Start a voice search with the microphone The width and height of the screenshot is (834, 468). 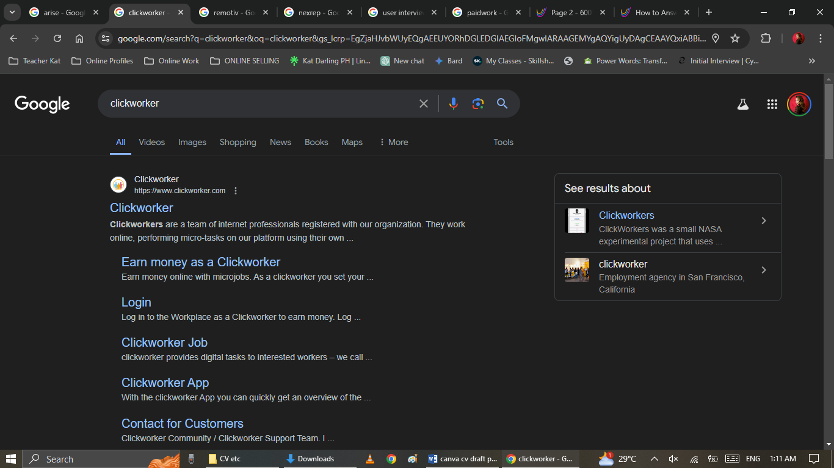click(x=453, y=104)
